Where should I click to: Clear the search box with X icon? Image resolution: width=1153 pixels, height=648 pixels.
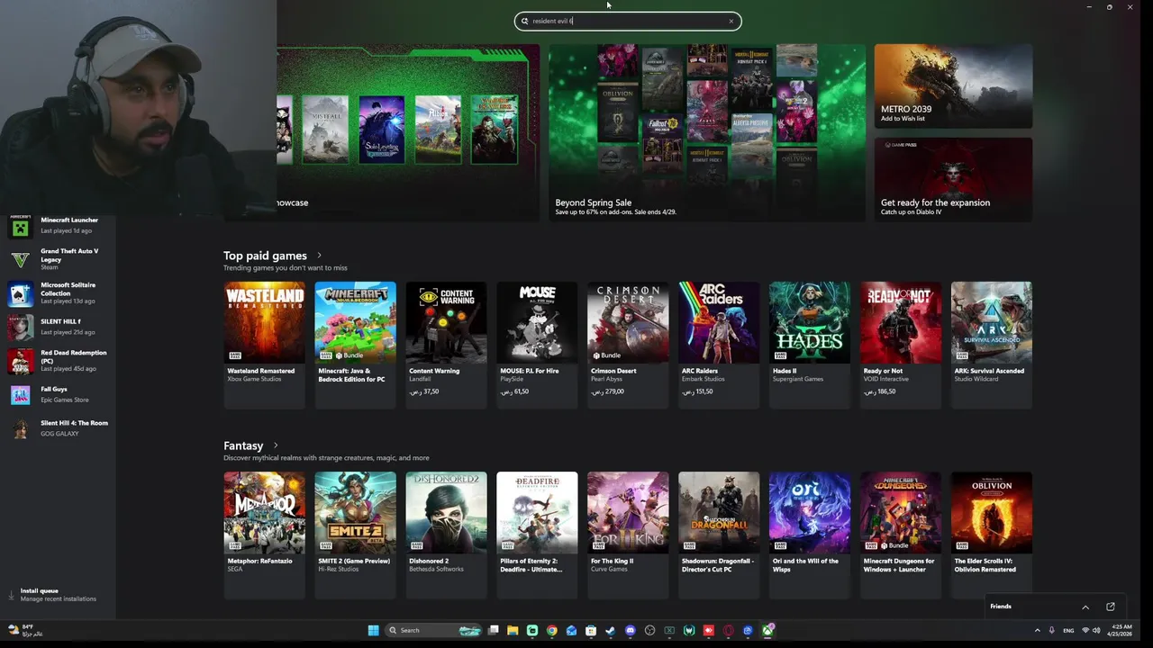coord(731,21)
